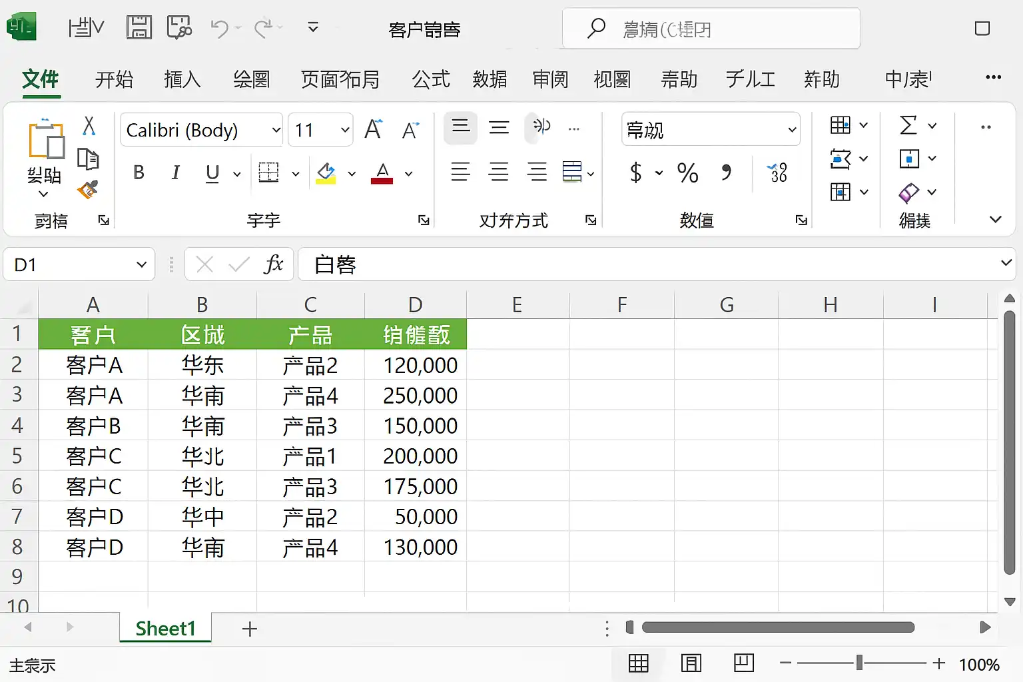Viewport: 1023px width, 682px height.
Task: Select cell D2 containing 120,000
Action: [x=416, y=365]
